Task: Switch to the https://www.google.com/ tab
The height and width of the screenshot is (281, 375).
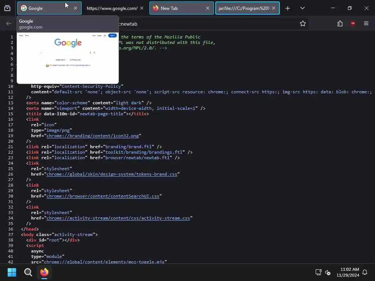Action: pyautogui.click(x=112, y=8)
